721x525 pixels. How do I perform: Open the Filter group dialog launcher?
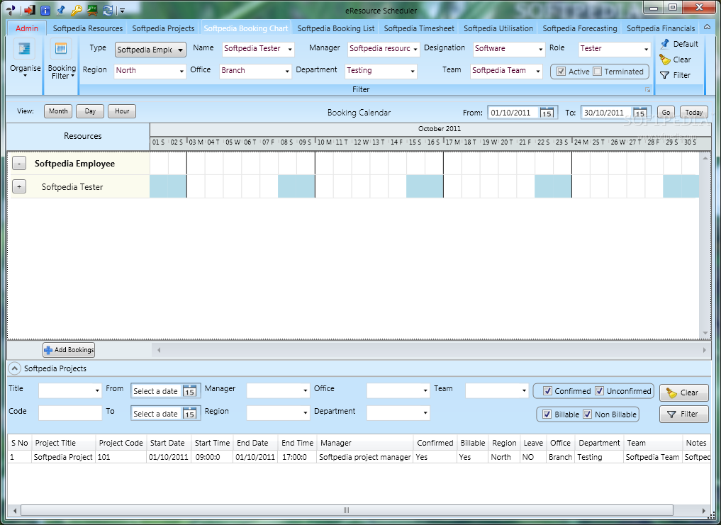pyautogui.click(x=648, y=90)
